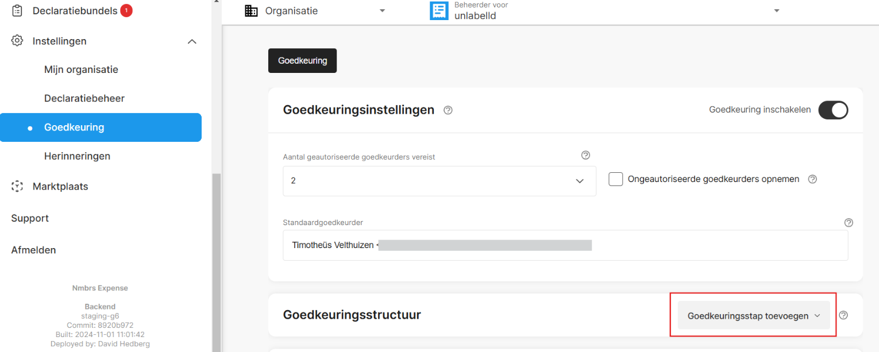Click Deployed by: David Hedberg text

(100, 344)
